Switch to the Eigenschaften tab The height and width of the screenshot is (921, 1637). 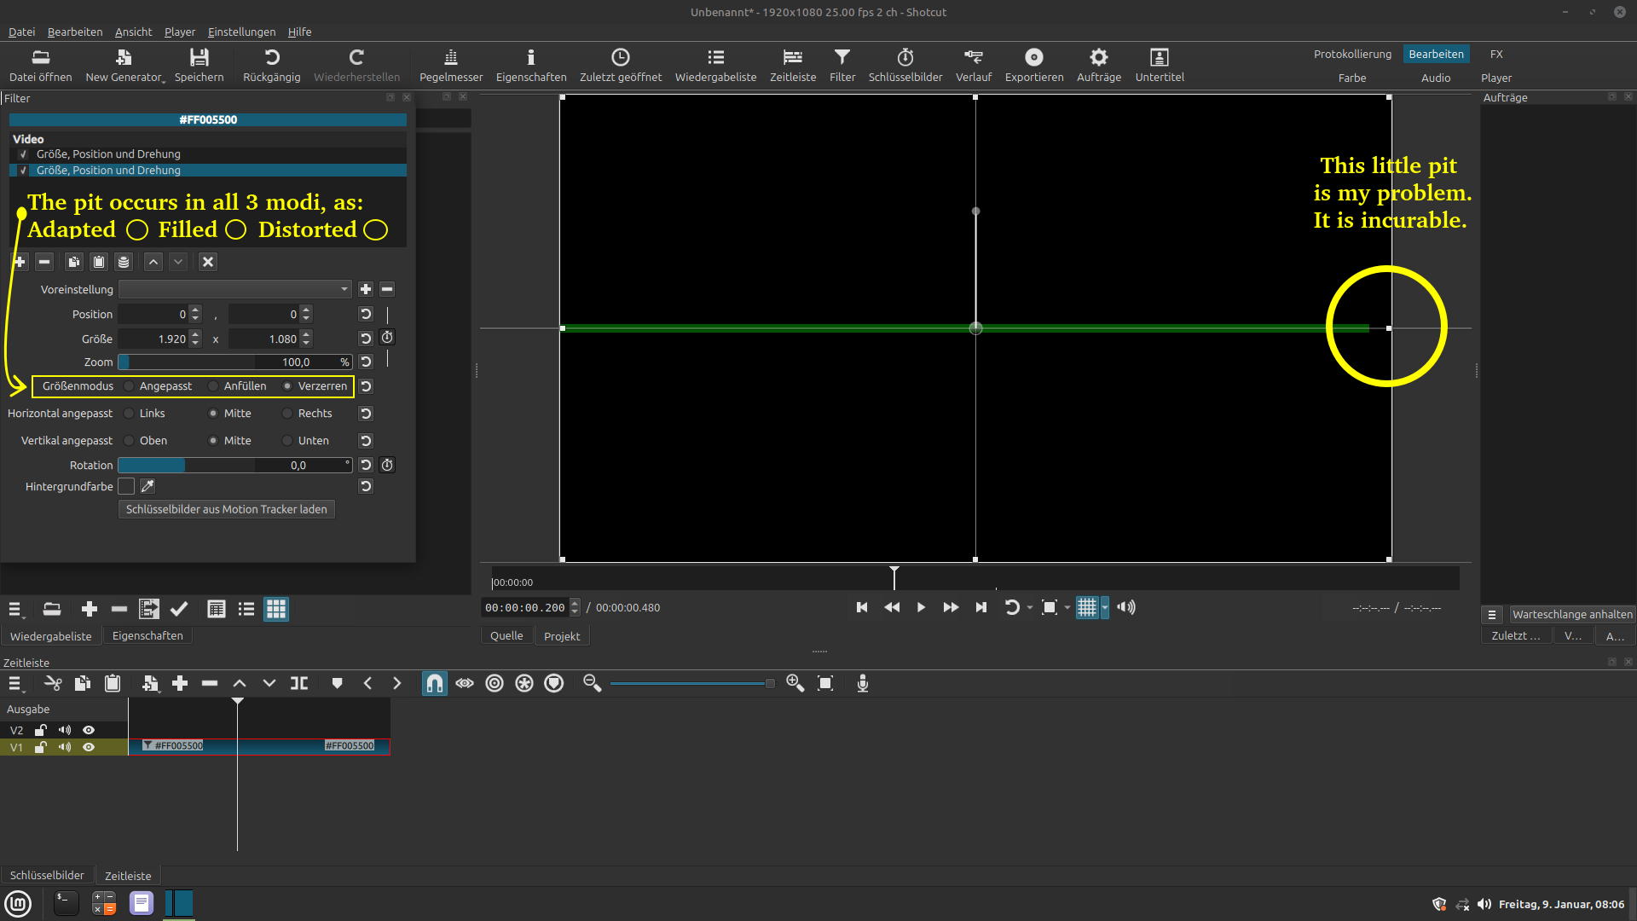(x=148, y=636)
